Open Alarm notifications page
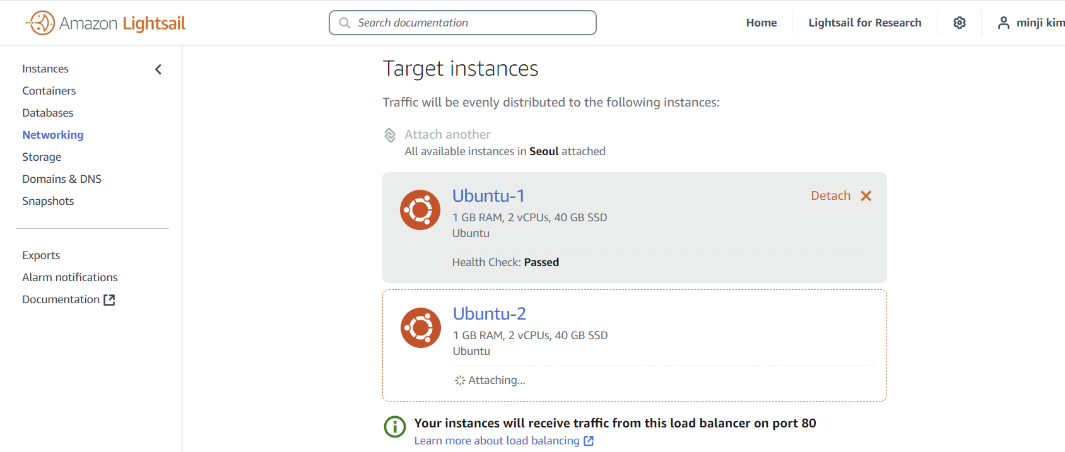The width and height of the screenshot is (1065, 452). click(x=70, y=277)
